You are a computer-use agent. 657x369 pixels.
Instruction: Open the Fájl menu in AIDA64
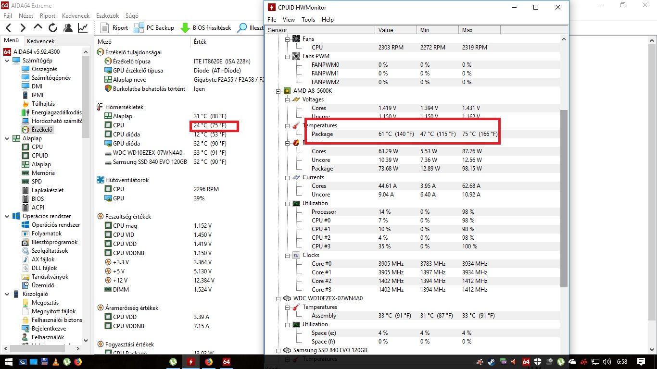coord(8,16)
